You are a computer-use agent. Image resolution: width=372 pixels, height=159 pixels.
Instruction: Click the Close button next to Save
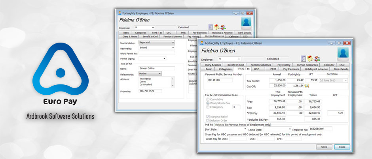(x=342, y=147)
